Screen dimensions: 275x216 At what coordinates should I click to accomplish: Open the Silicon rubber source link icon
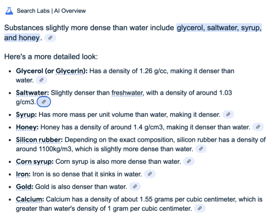201,149
